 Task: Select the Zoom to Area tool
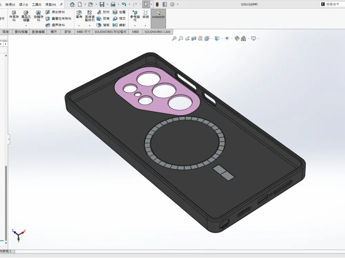pyautogui.click(x=181, y=39)
